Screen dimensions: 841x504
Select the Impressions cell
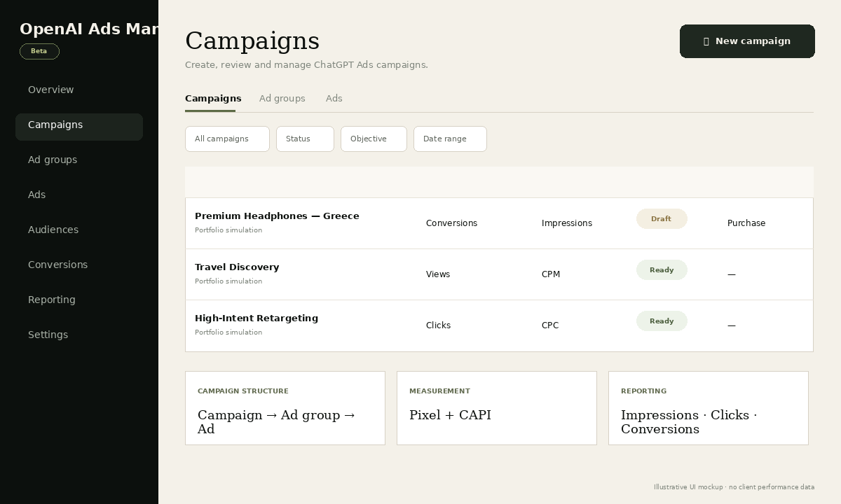(x=567, y=223)
